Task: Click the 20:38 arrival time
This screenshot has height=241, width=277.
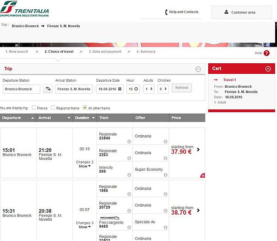Action: point(45,211)
